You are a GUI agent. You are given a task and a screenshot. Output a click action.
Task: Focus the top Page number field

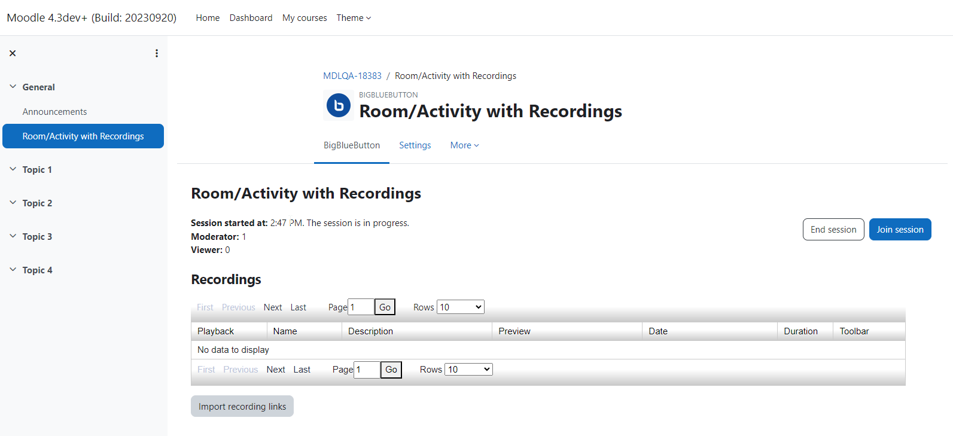coord(361,307)
